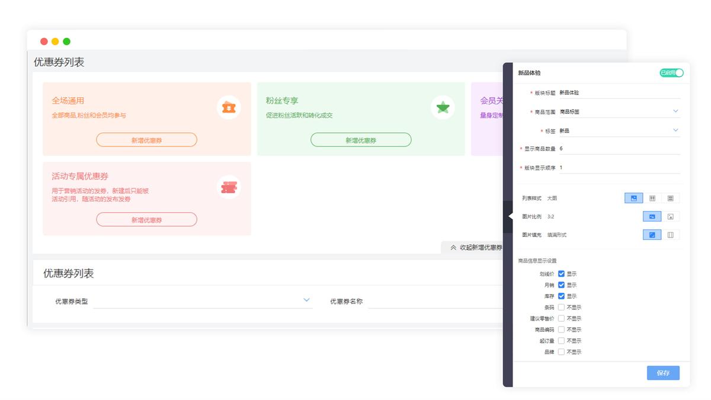
Task: Pick the square image ratio icon
Action: click(x=670, y=216)
